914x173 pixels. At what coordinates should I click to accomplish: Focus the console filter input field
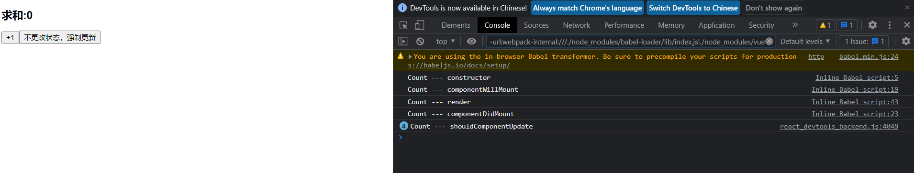coord(626,42)
